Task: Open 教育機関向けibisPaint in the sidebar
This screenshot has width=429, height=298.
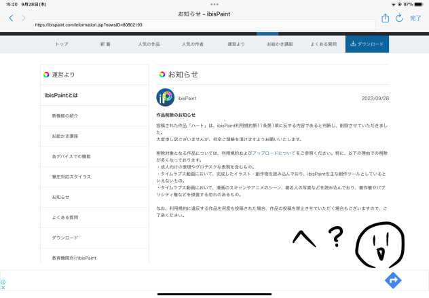Action: click(x=74, y=258)
